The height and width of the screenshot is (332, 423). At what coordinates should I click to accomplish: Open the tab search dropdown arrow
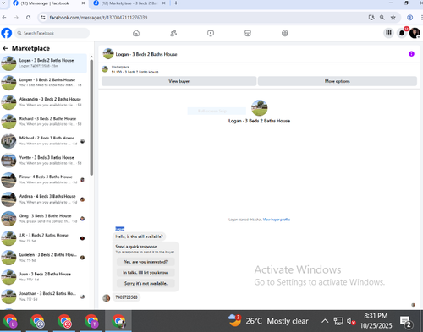3,3
